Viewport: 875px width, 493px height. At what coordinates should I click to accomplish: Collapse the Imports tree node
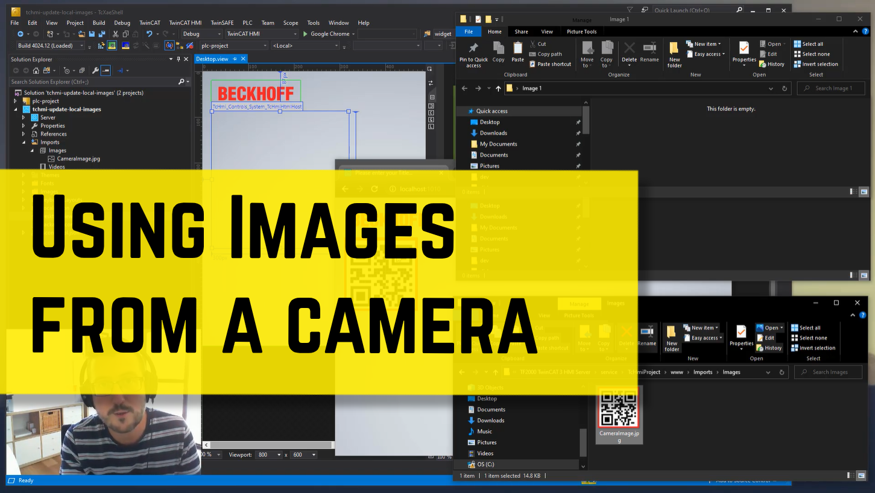point(24,142)
